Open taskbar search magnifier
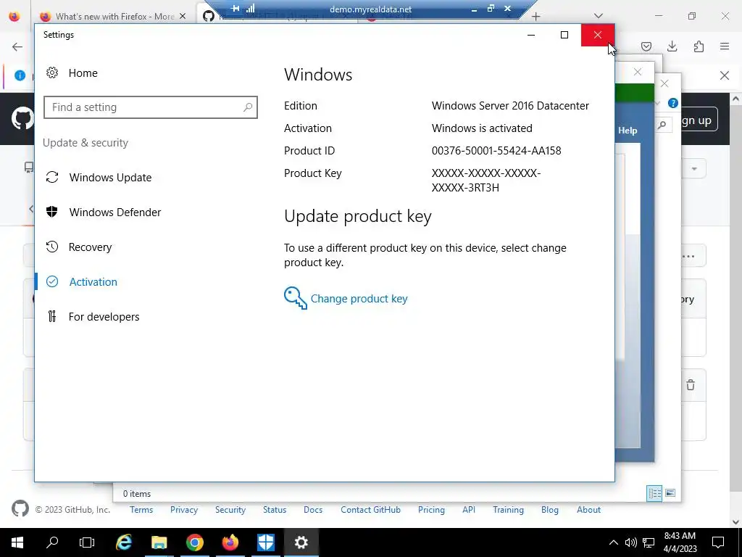The width and height of the screenshot is (742, 557). (x=52, y=542)
